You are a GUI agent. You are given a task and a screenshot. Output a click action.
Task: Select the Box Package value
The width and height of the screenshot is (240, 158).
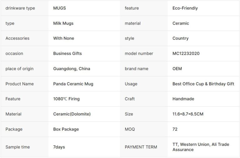pos(66,129)
